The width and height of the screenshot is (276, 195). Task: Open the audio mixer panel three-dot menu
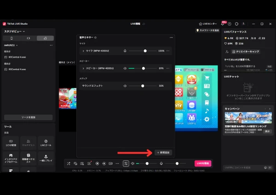(x=171, y=38)
